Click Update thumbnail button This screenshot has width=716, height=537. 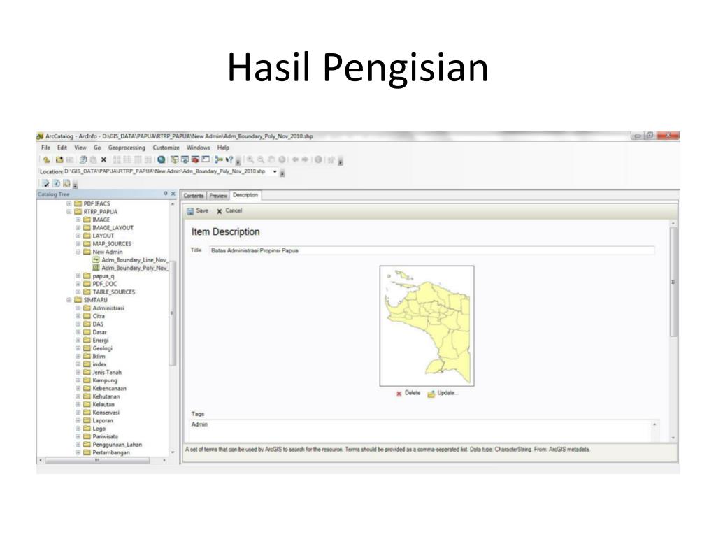click(x=443, y=393)
